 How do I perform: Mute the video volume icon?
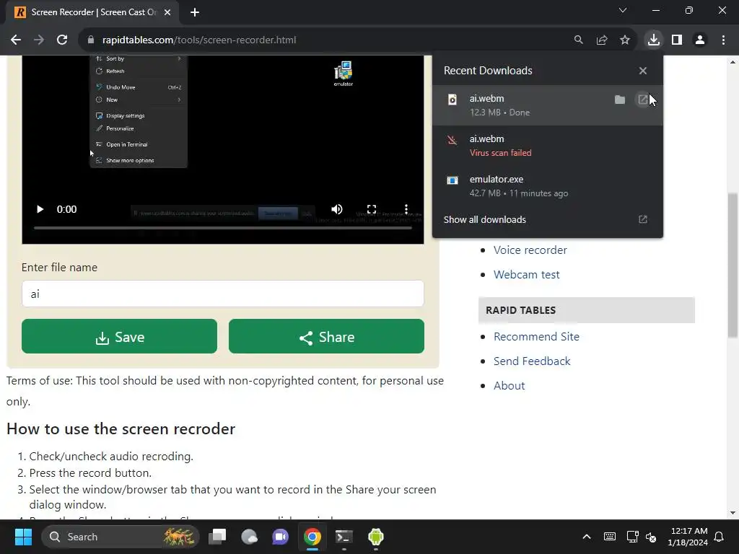click(336, 209)
